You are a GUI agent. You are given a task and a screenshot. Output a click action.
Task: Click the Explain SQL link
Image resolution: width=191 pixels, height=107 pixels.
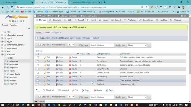point(68,38)
